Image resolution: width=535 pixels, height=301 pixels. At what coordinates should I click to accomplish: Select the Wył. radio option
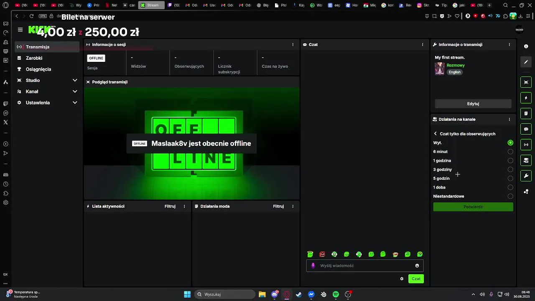(x=510, y=143)
